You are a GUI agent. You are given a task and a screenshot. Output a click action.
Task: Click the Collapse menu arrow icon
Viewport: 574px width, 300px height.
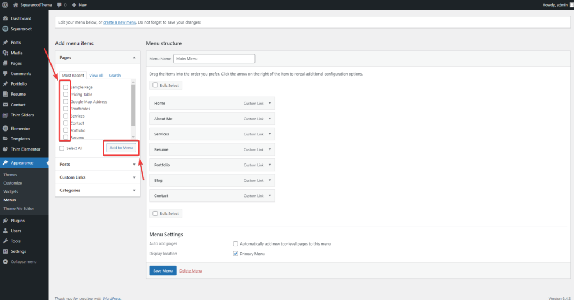pyautogui.click(x=6, y=261)
